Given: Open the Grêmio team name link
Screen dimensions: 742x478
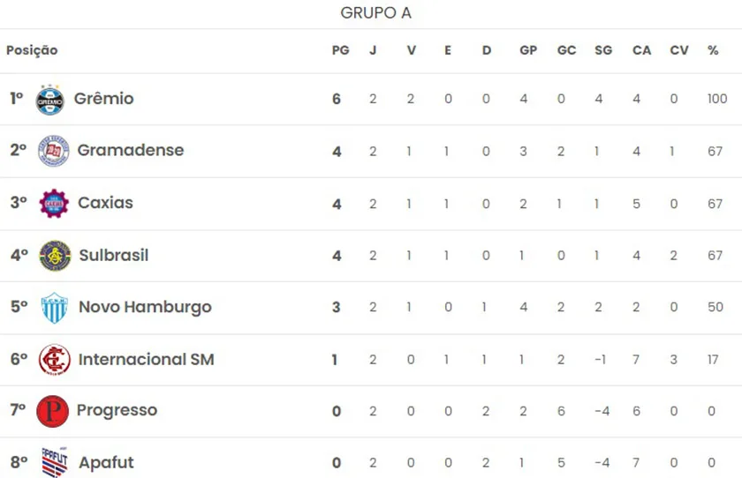Looking at the screenshot, I should [x=104, y=99].
